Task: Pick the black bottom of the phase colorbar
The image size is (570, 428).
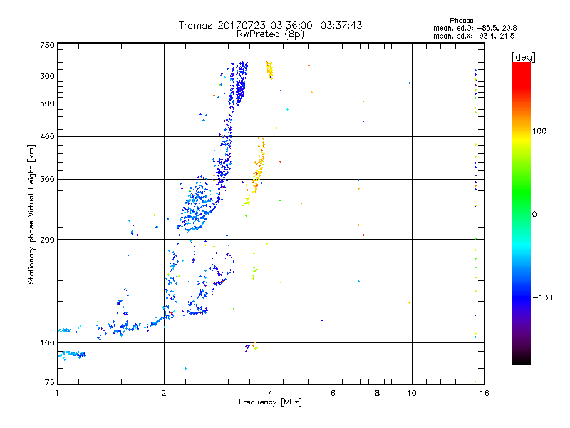Action: 522,360
